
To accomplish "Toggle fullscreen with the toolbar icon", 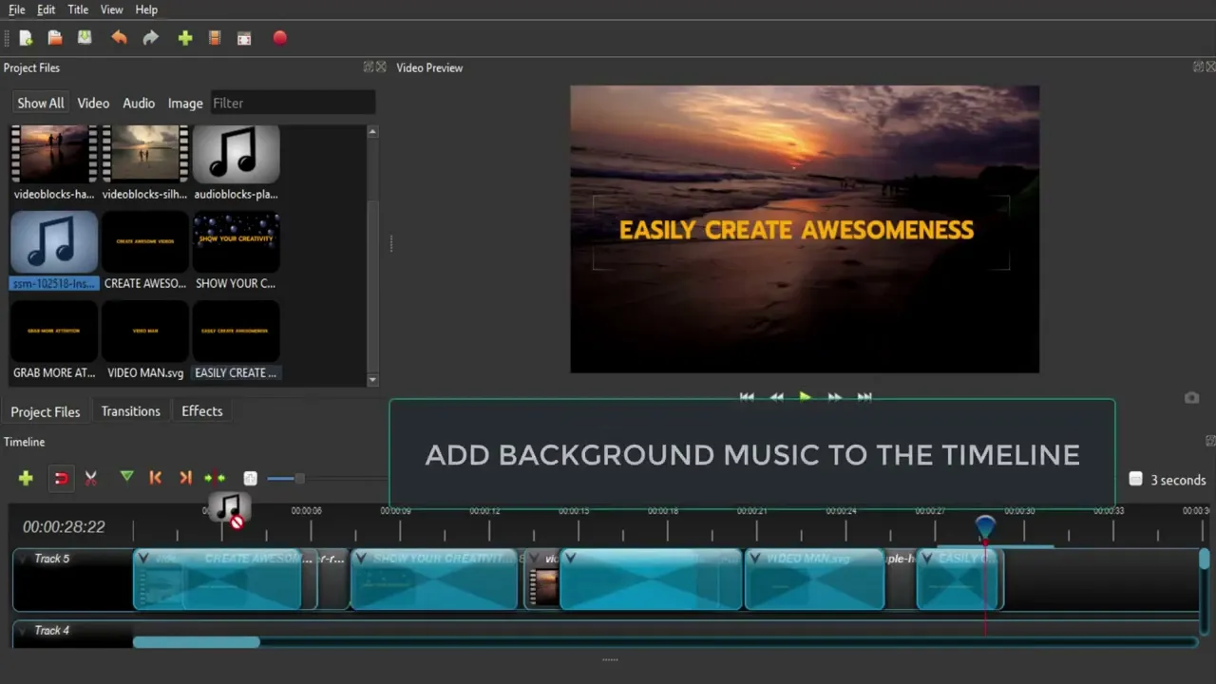I will pyautogui.click(x=244, y=38).
